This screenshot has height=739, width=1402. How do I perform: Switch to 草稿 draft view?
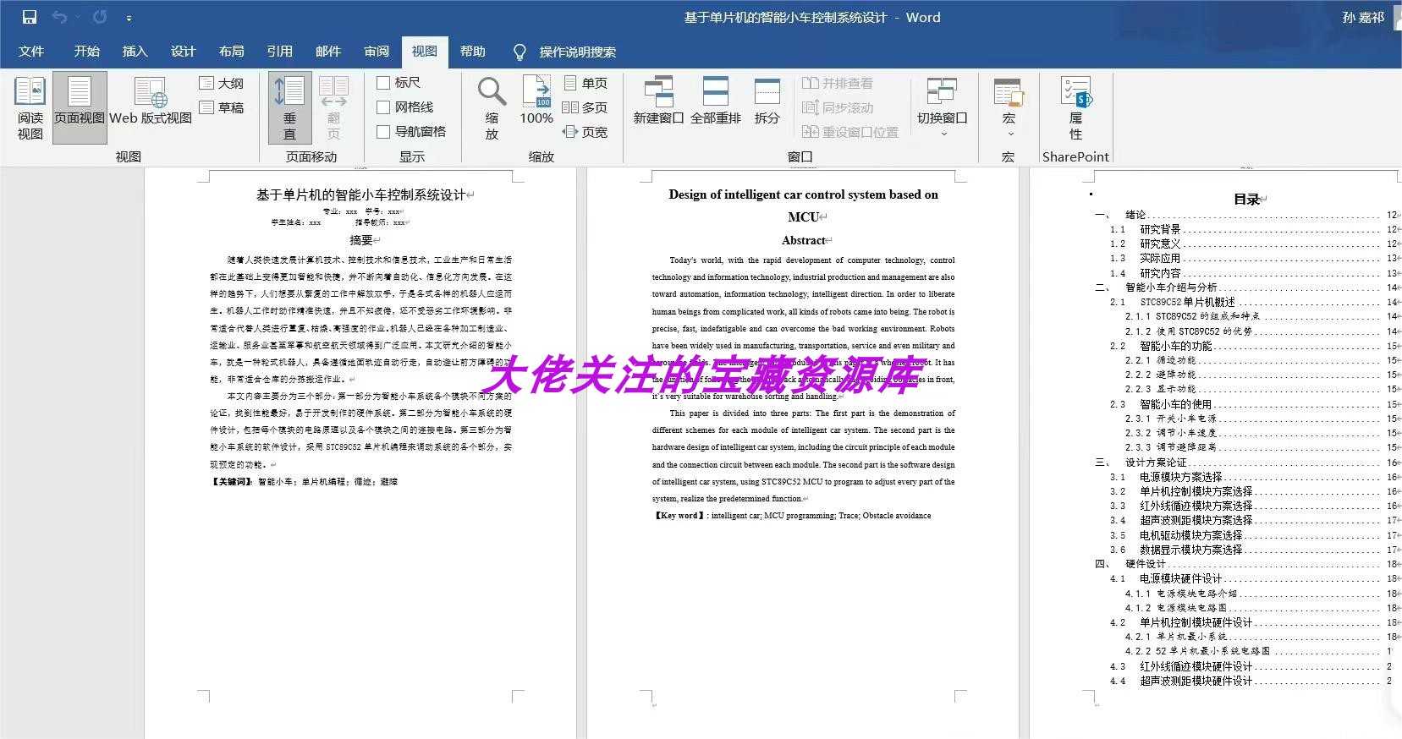coord(222,107)
